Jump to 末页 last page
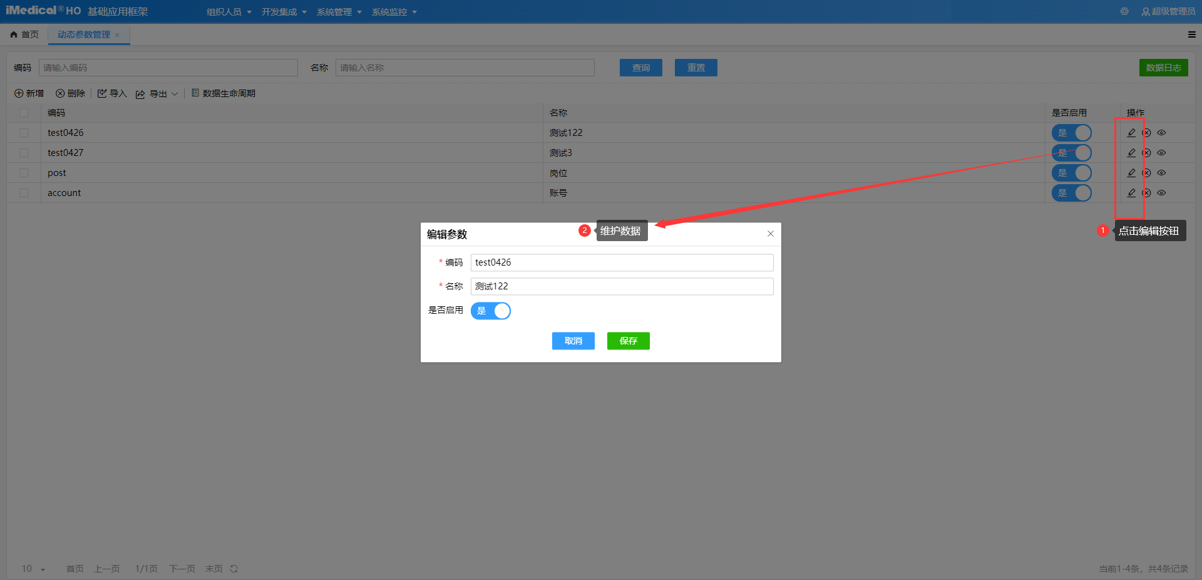This screenshot has width=1202, height=580. [214, 569]
